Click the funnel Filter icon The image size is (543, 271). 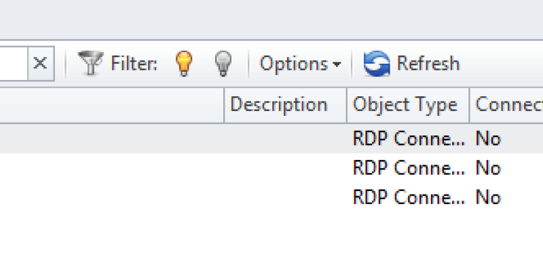tap(91, 63)
